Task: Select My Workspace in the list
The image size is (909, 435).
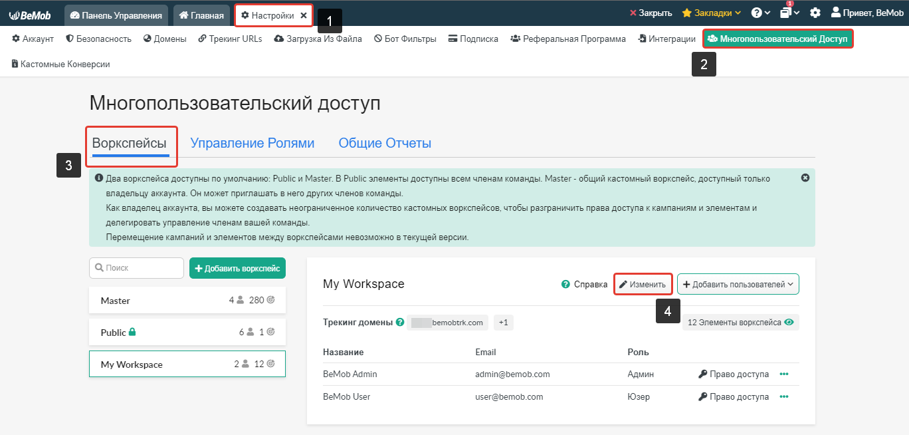Action: click(187, 364)
